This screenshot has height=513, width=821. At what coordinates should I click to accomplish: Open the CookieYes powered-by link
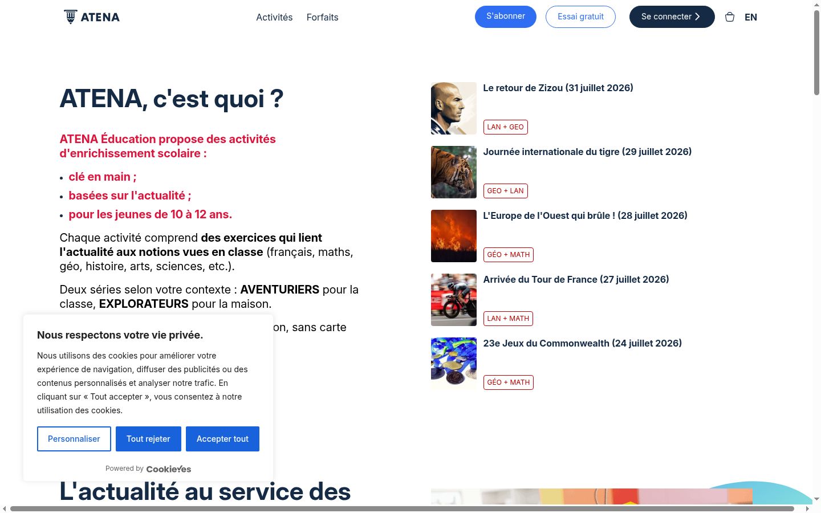pos(169,469)
